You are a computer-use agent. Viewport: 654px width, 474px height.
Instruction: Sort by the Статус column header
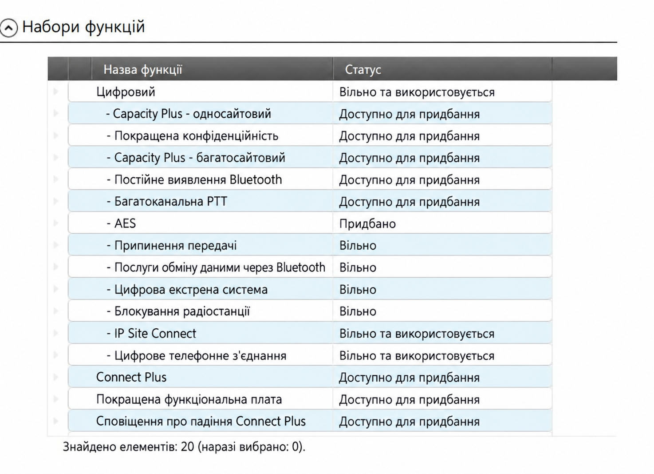coord(363,69)
